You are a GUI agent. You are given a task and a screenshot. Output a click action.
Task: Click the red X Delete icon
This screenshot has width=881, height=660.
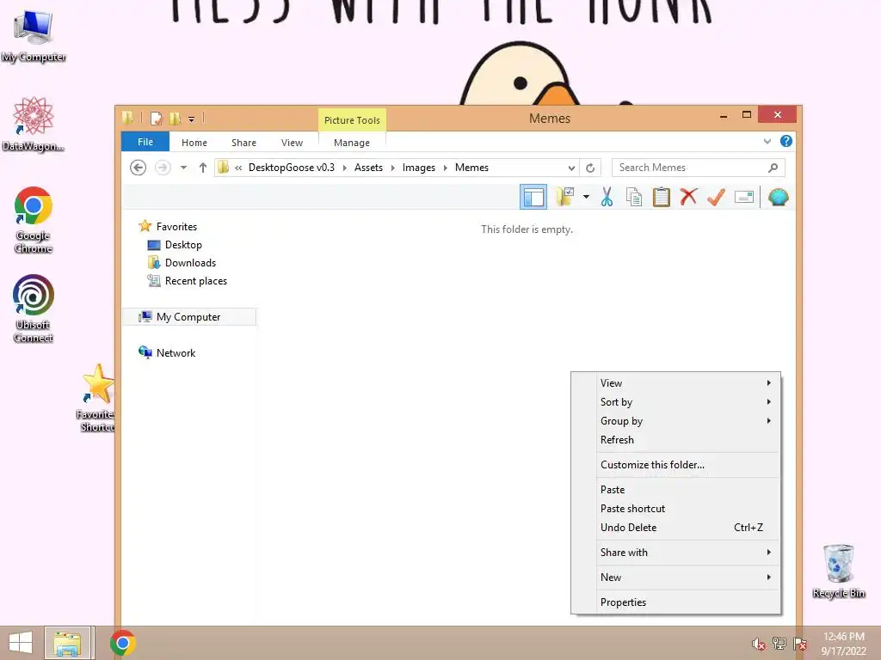[688, 197]
